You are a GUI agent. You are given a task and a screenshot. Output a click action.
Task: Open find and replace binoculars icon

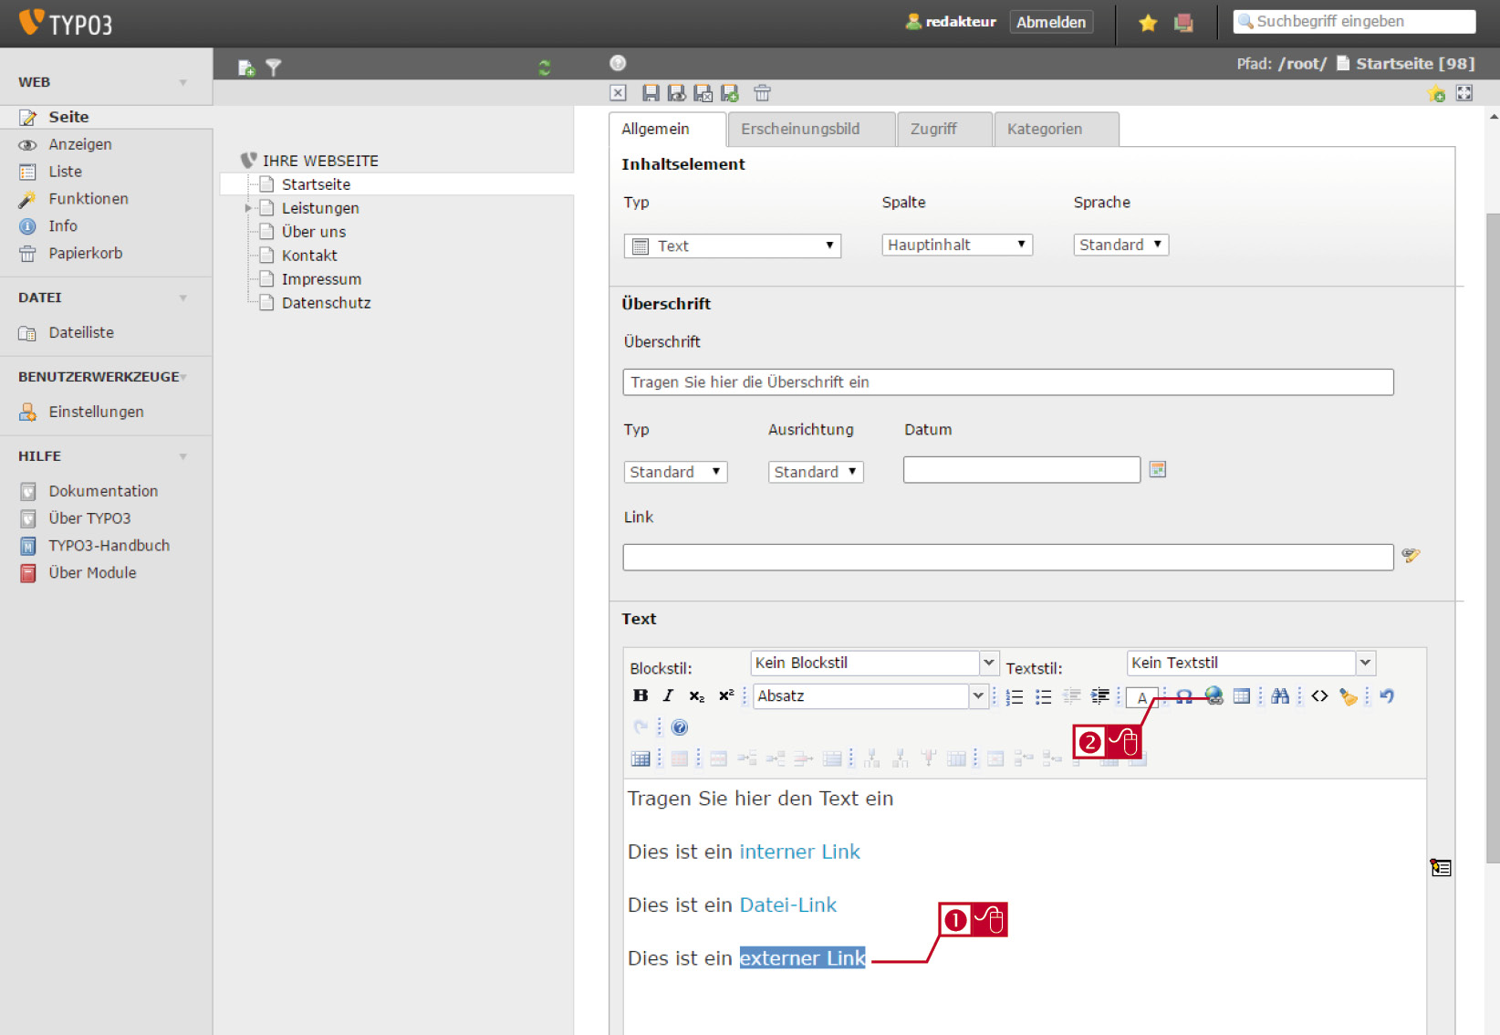(x=1280, y=695)
